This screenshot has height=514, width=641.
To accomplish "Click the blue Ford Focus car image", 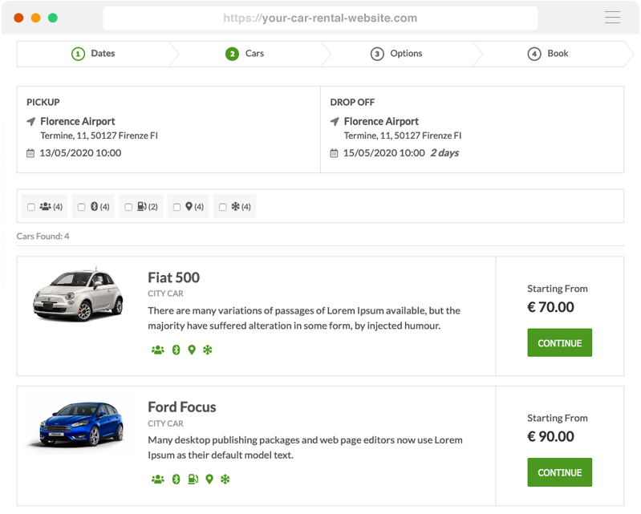I will tap(77, 423).
